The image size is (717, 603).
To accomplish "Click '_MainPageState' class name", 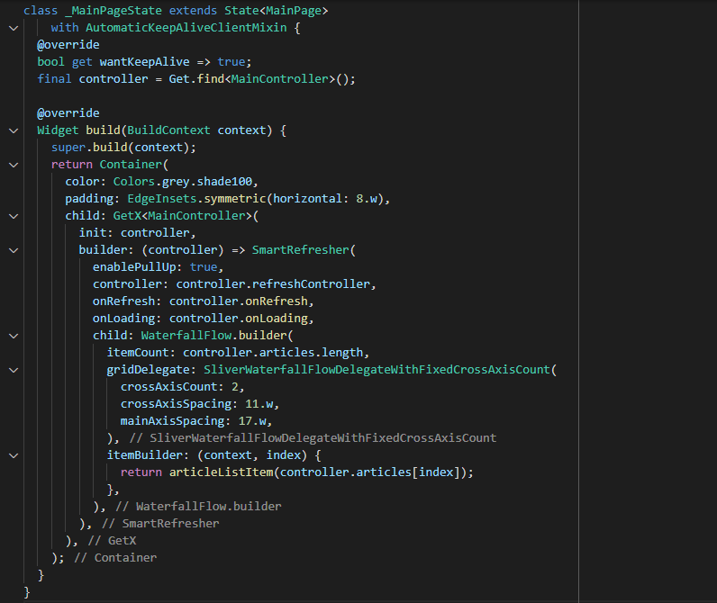I will [x=113, y=11].
